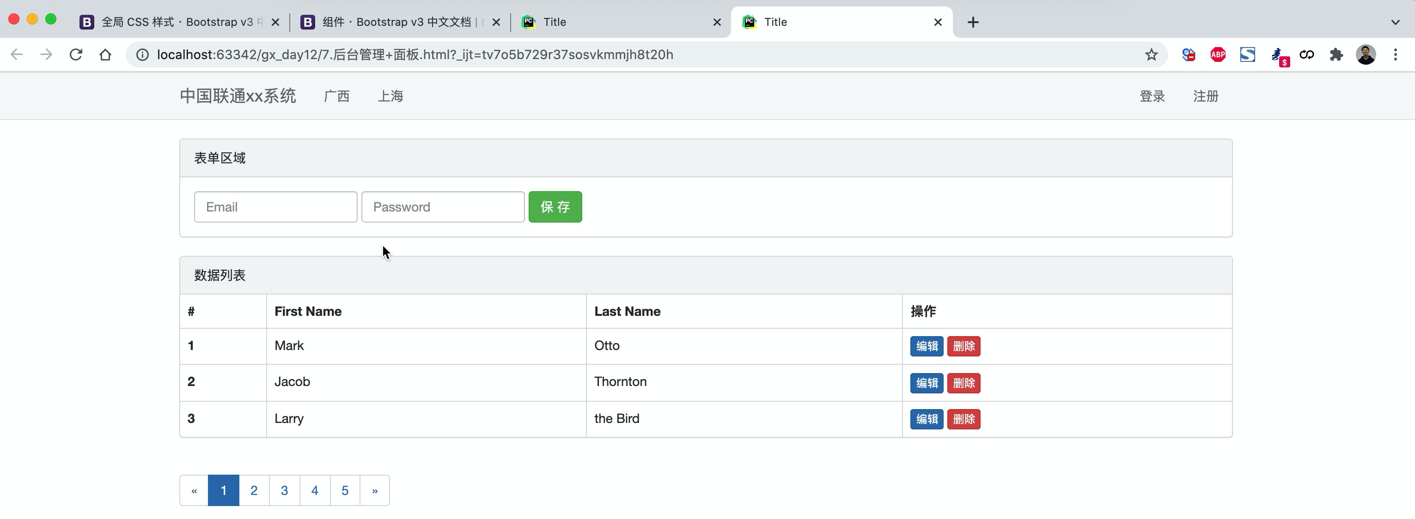Open Chrome three-dot menu
Viewport: 1415px width, 519px height.
pos(1395,54)
